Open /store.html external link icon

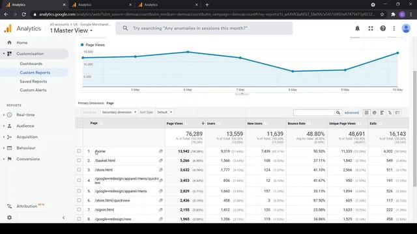click(x=161, y=170)
